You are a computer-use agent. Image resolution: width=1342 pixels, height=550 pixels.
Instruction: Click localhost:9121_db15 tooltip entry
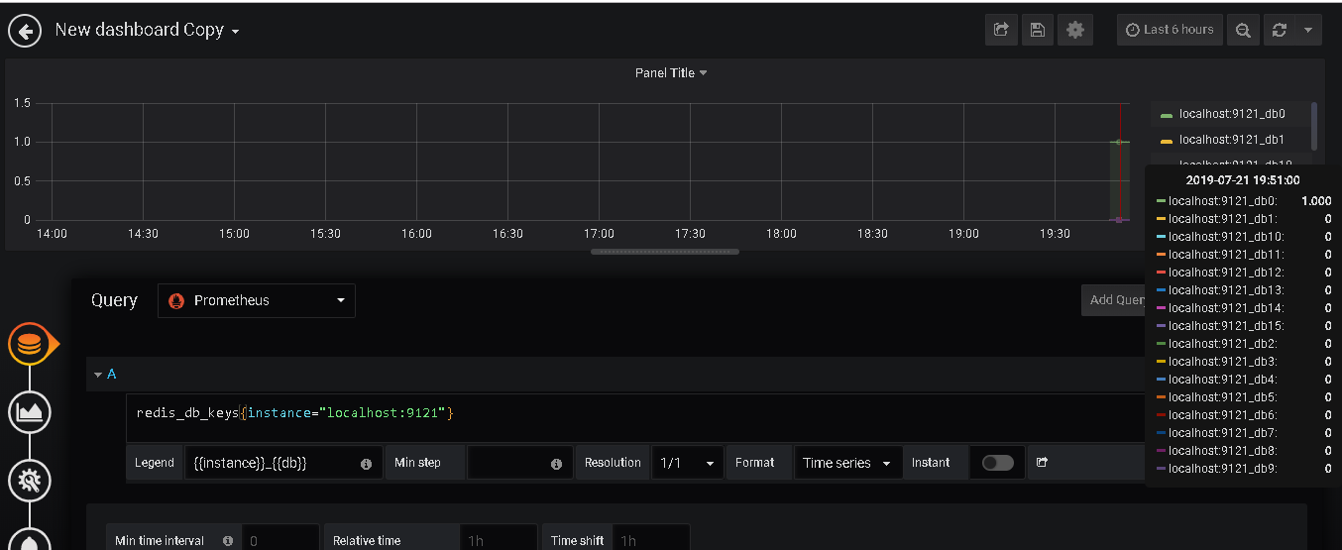(1245, 326)
